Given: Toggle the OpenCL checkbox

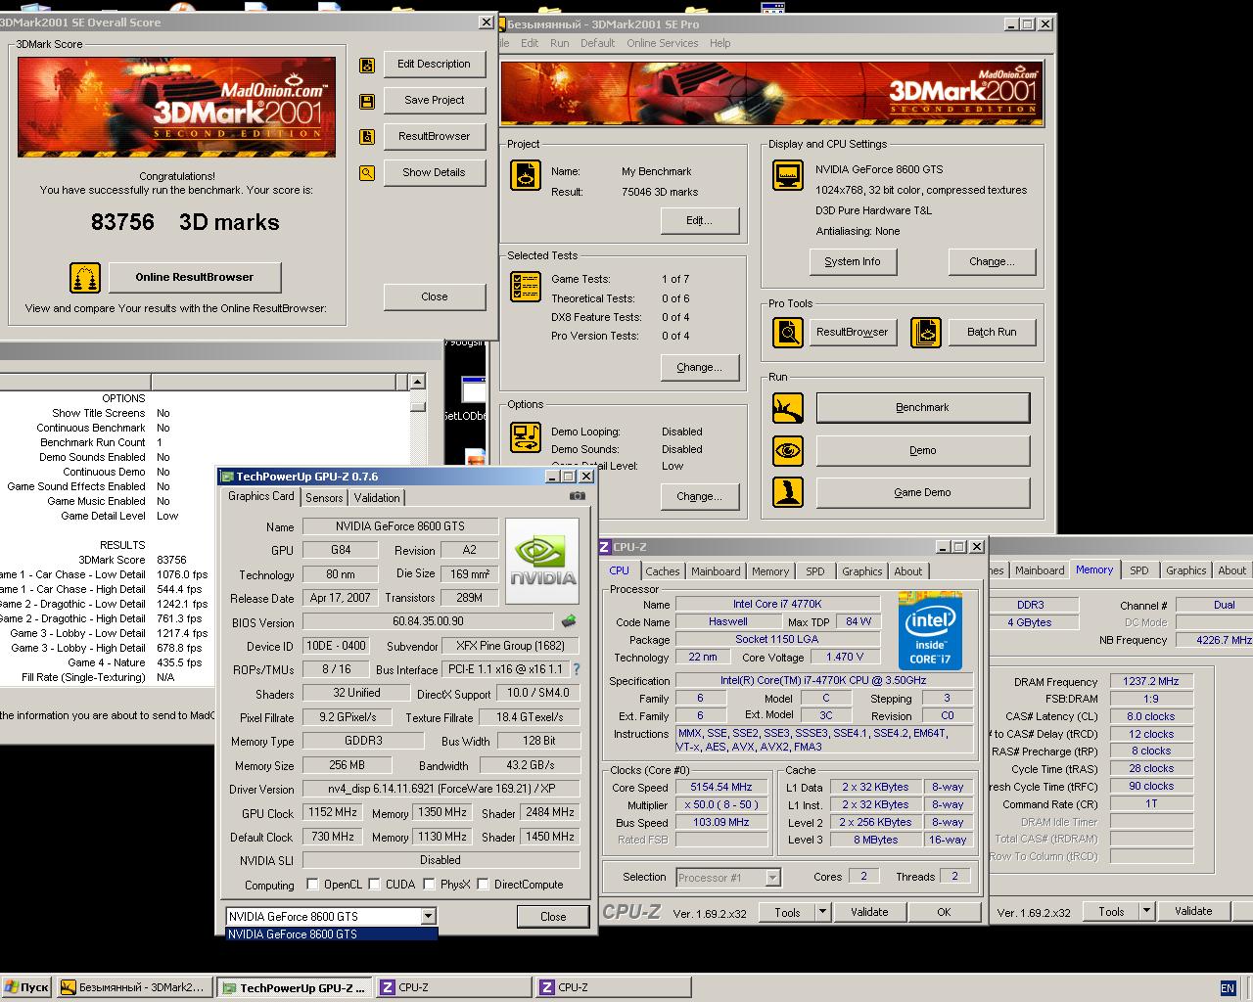Looking at the screenshot, I should point(312,885).
